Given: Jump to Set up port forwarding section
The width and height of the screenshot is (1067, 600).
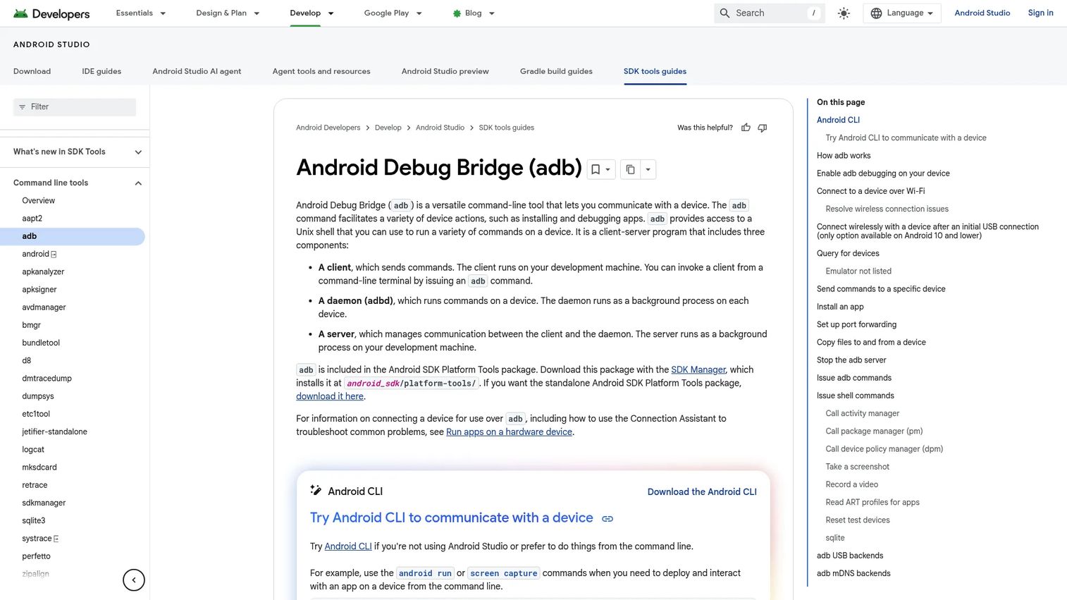Looking at the screenshot, I should 856,325.
